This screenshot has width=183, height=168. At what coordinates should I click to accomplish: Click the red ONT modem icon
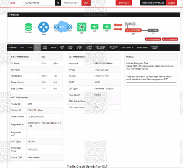click(133, 30)
